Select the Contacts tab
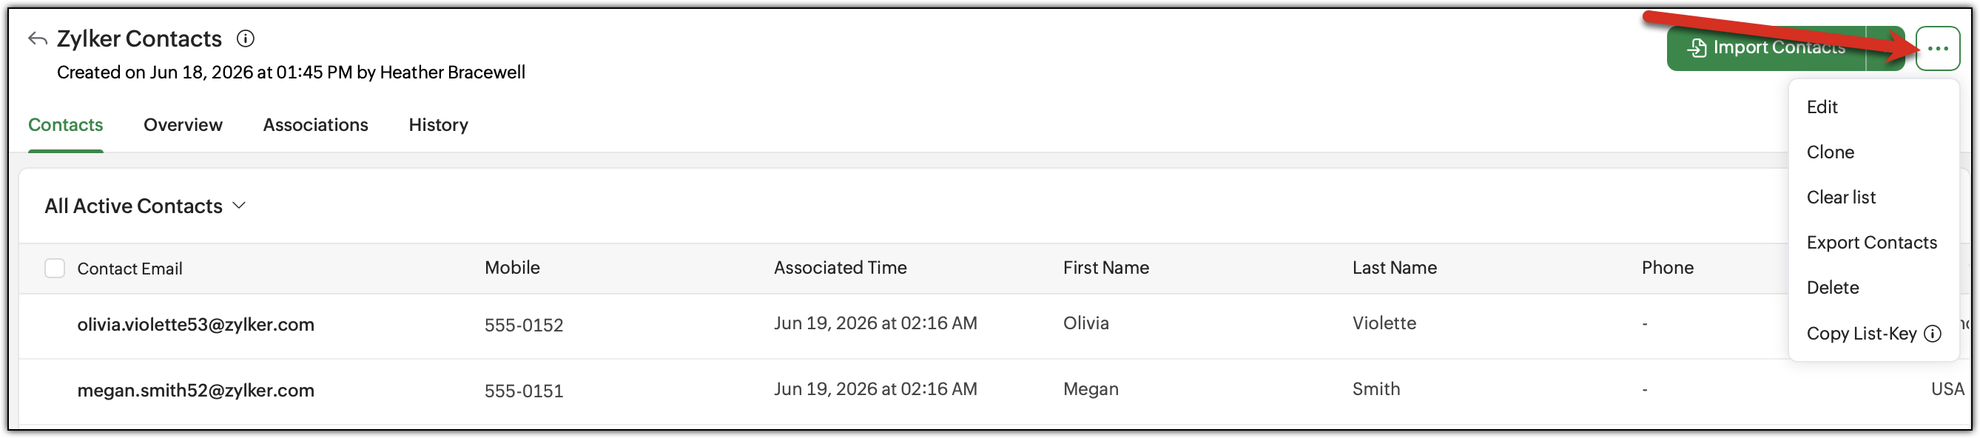 point(65,124)
